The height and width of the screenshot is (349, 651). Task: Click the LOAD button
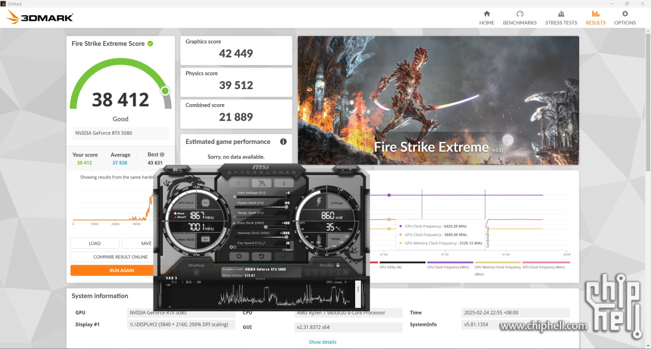click(x=94, y=244)
